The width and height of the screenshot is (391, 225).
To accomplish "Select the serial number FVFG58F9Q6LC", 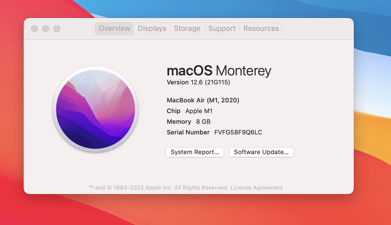I will pyautogui.click(x=238, y=132).
